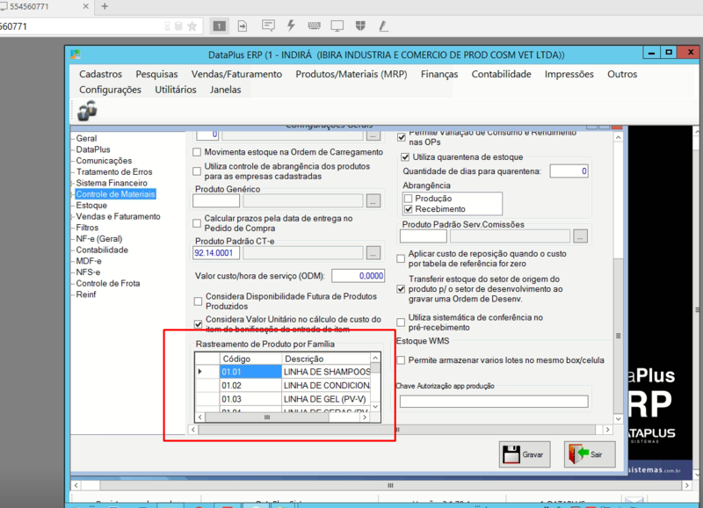Check the Produção abrangência option
This screenshot has height=508, width=703.
408,199
